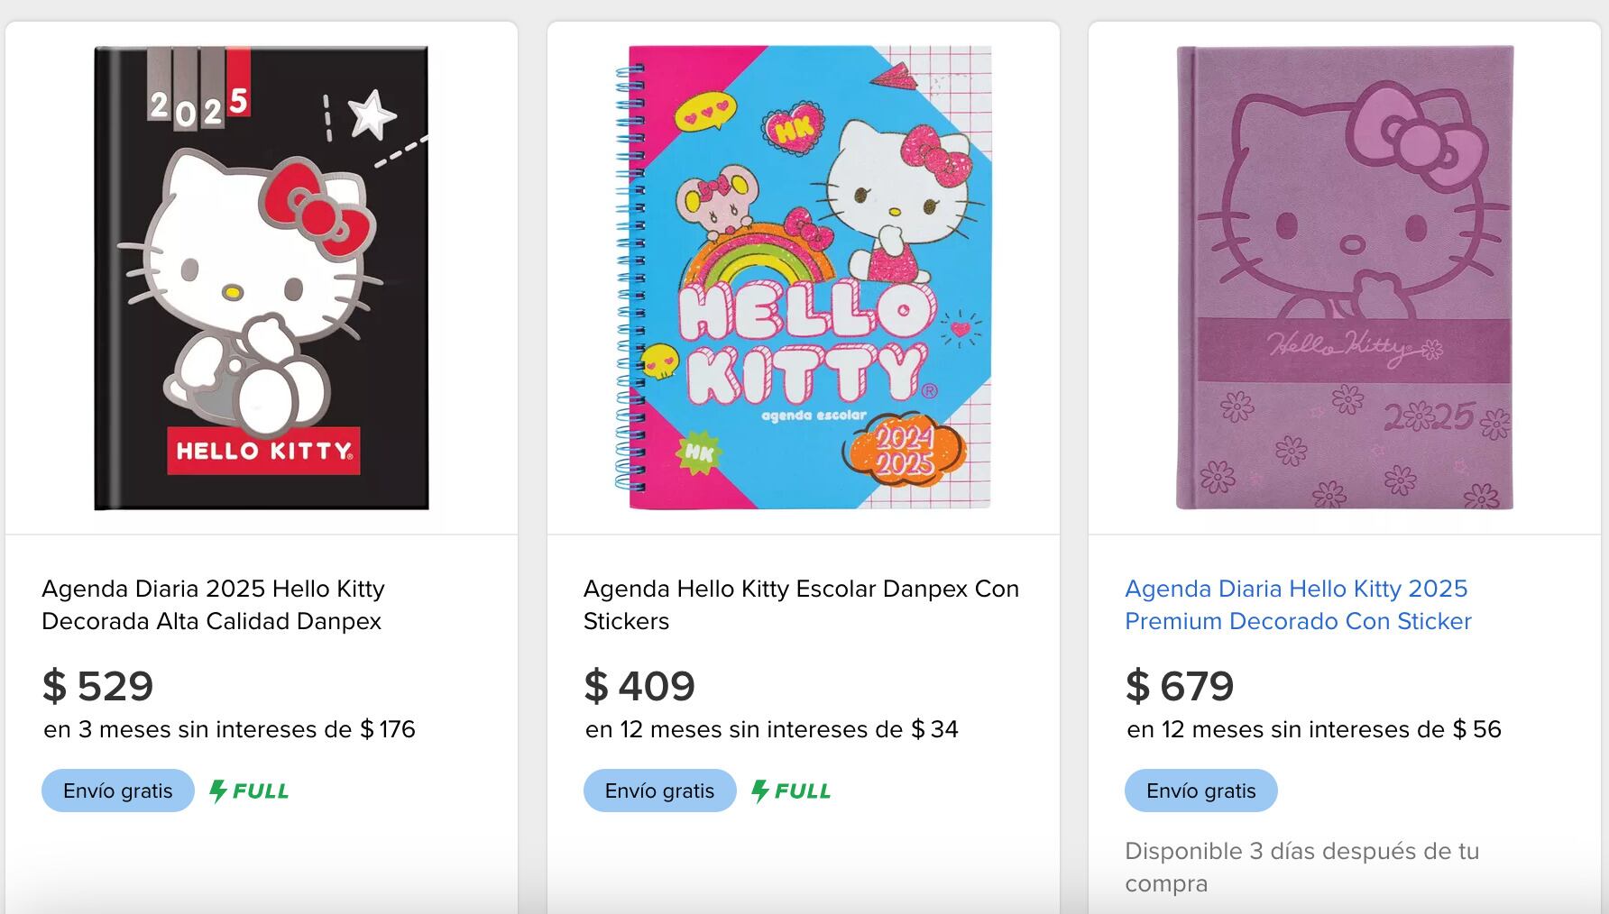Screen dimensions: 1609x914
Task: Click the orange 2024 2025 cloud on school agenda
Action: [x=904, y=452]
